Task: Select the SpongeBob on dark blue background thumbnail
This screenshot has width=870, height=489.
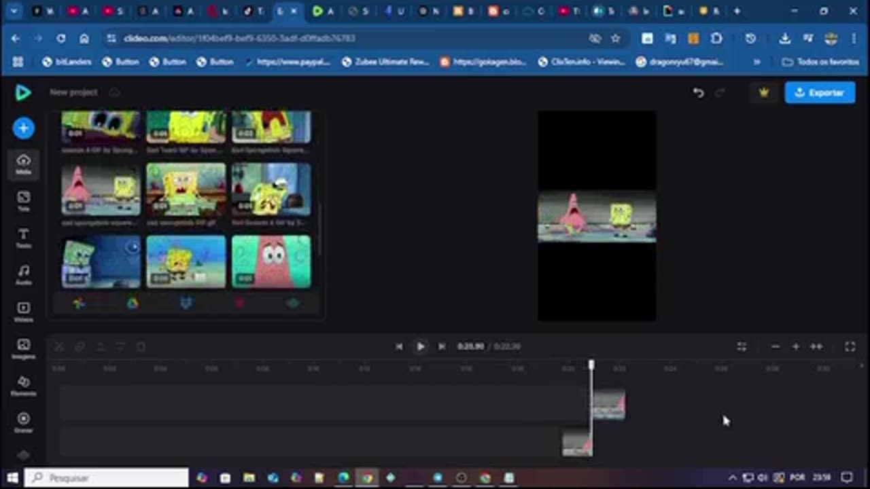Action: click(101, 261)
